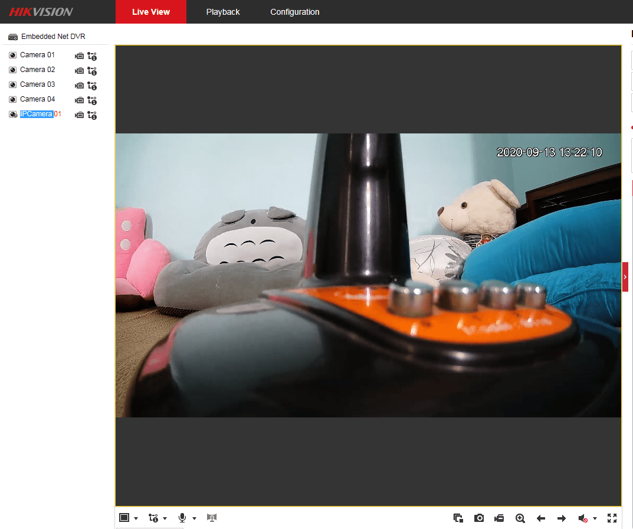Open the Configuration tab
This screenshot has height=529, width=633.
pos(295,12)
